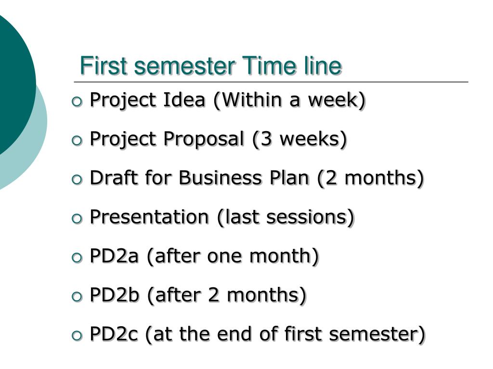Select the "PD2a (after one month)" line
This screenshot has width=493, height=369.
[x=204, y=257]
